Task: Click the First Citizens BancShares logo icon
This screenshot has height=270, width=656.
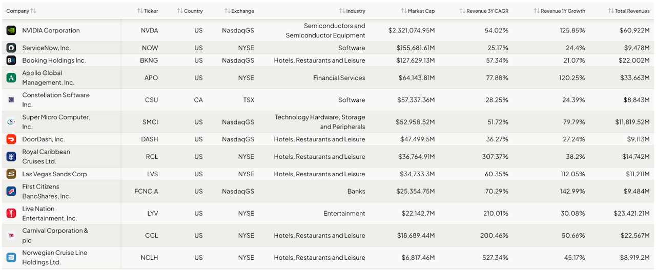Action: pyautogui.click(x=11, y=191)
